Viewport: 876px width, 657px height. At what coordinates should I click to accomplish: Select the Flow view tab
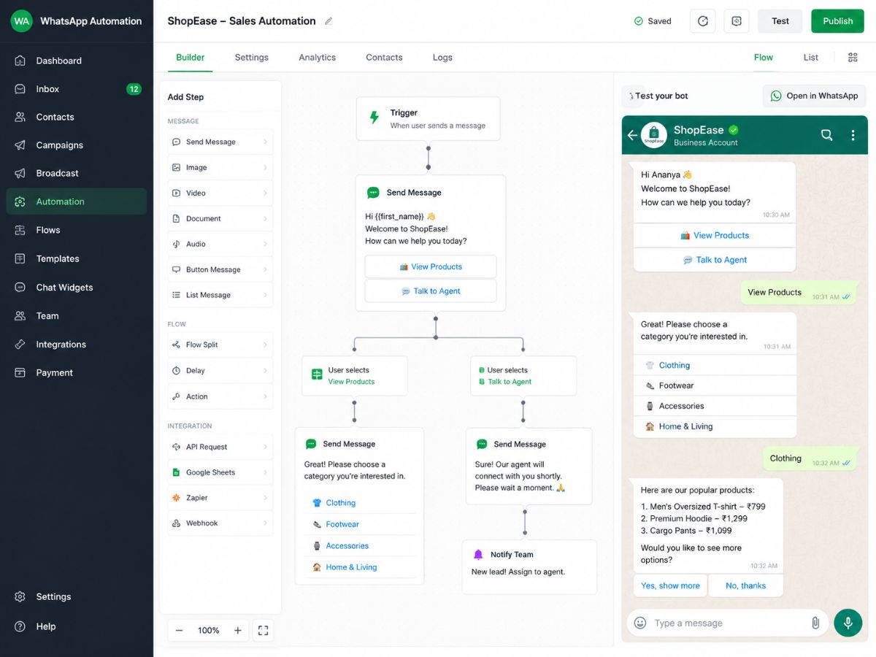click(x=764, y=58)
